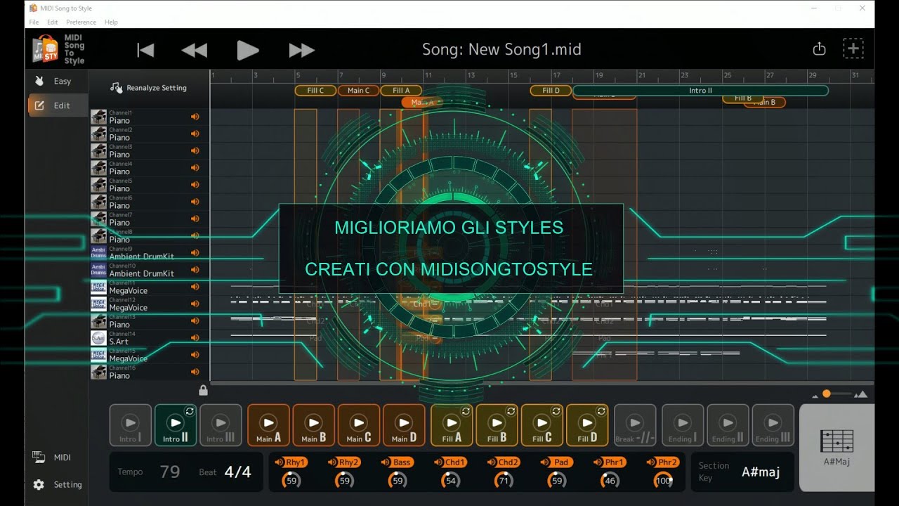Click the Tempo value 79
The image size is (899, 506).
click(170, 472)
